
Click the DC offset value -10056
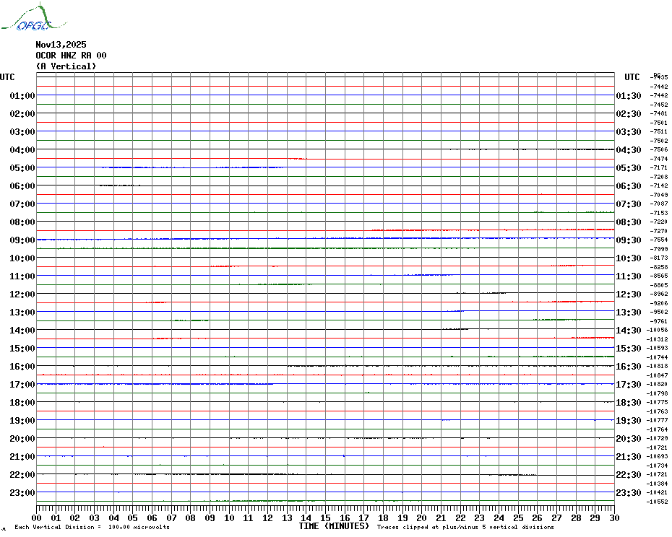[658, 330]
